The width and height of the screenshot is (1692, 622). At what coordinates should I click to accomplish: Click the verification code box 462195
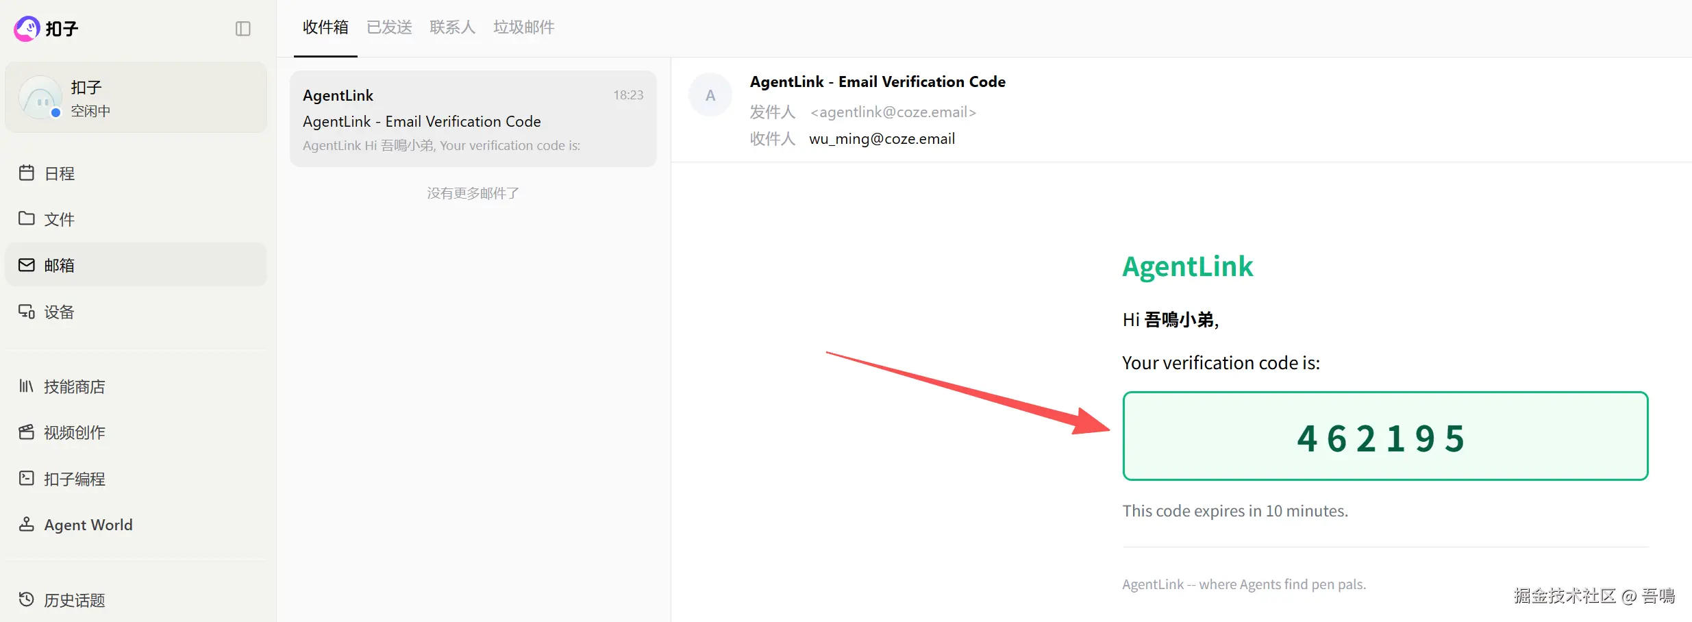pyautogui.click(x=1384, y=436)
